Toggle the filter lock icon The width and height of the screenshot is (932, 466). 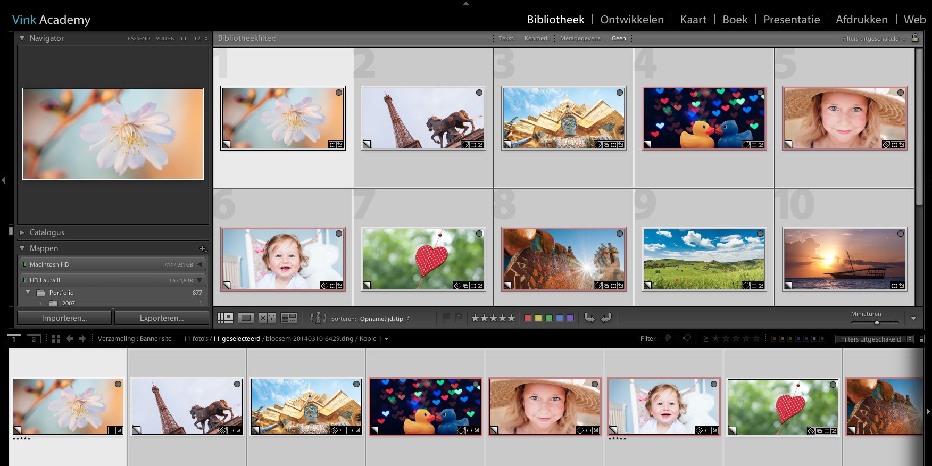pos(915,38)
